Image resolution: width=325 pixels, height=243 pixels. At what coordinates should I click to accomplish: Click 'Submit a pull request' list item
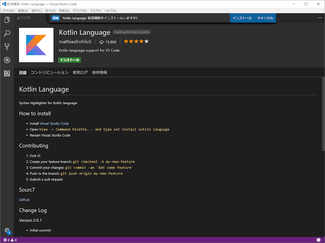point(46,179)
